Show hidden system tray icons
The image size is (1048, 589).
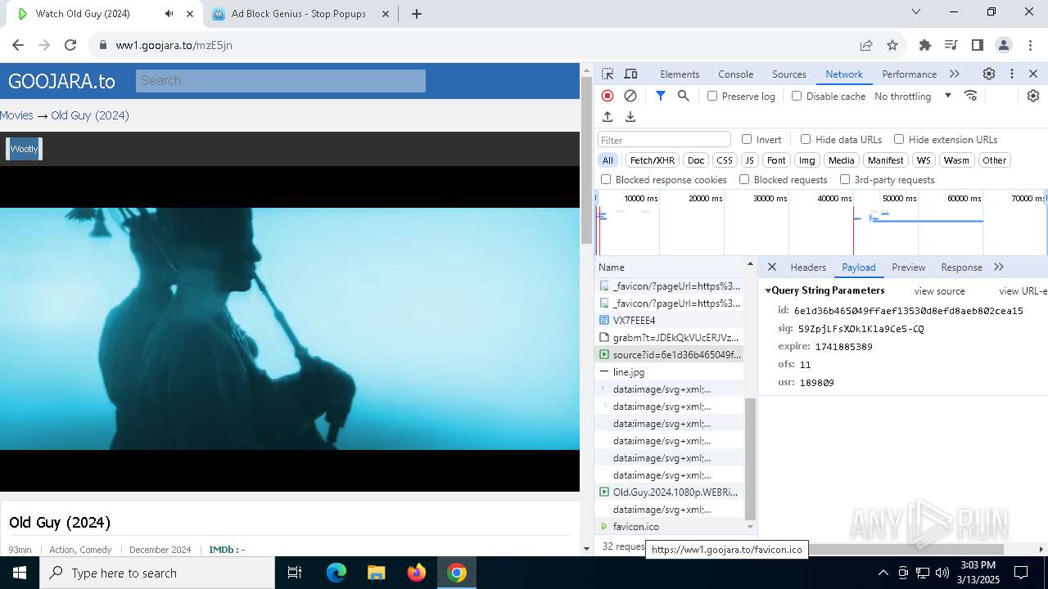click(x=883, y=573)
